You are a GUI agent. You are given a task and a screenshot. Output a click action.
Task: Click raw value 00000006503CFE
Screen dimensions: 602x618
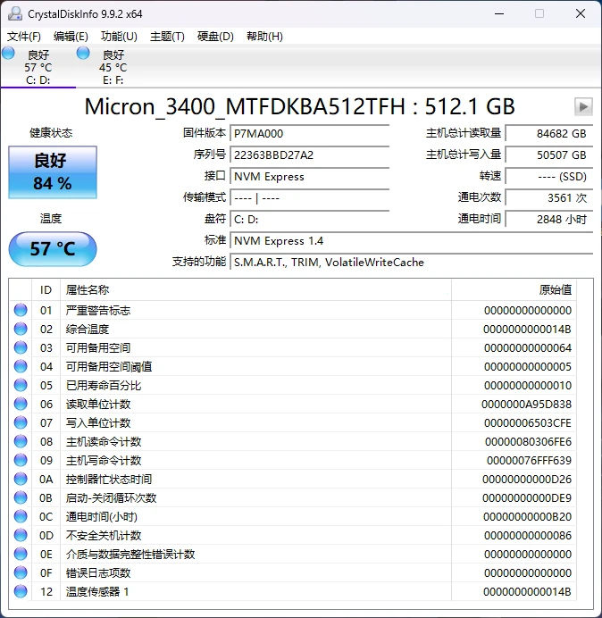click(528, 423)
